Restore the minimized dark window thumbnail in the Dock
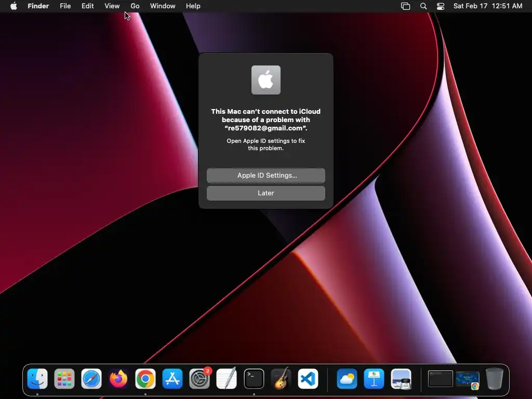This screenshot has height=399, width=532. pyautogui.click(x=441, y=379)
